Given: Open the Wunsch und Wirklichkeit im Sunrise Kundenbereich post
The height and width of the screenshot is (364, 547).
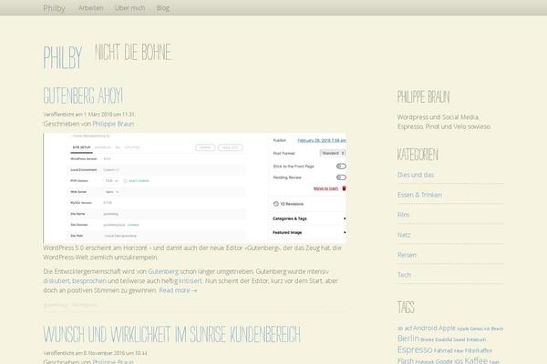Looking at the screenshot, I should click(171, 334).
